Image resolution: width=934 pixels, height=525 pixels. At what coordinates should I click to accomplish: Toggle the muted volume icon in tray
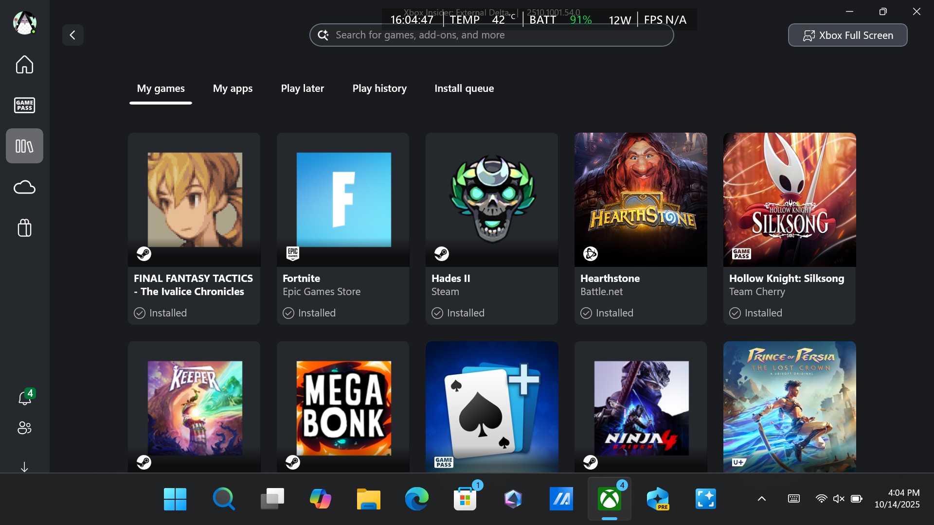tap(839, 499)
